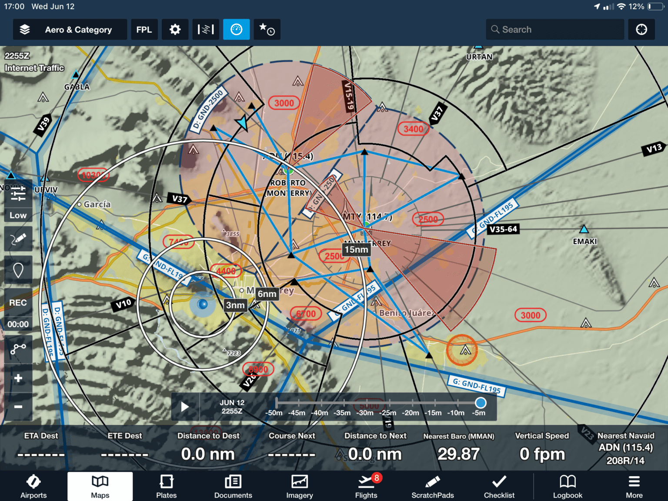Toggle the traffic altitude filter icon
This screenshot has height=501, width=668.
click(x=18, y=197)
